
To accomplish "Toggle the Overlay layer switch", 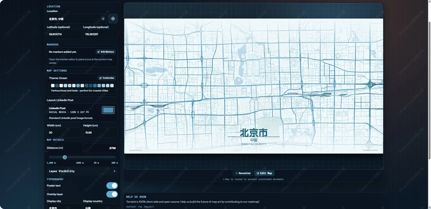I will (x=112, y=194).
